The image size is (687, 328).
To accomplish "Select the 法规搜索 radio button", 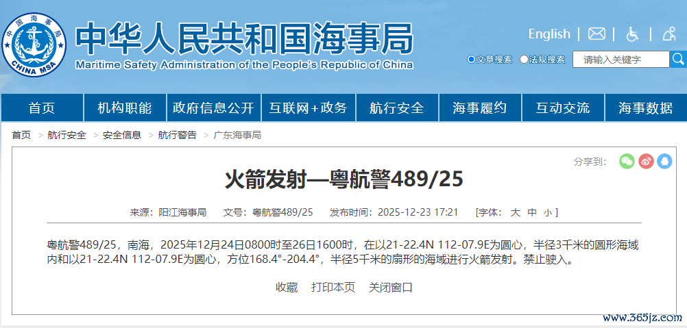I will click(x=525, y=60).
